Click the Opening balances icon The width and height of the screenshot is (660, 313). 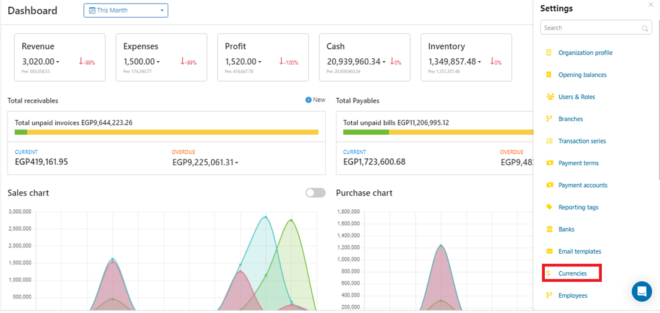click(x=549, y=75)
